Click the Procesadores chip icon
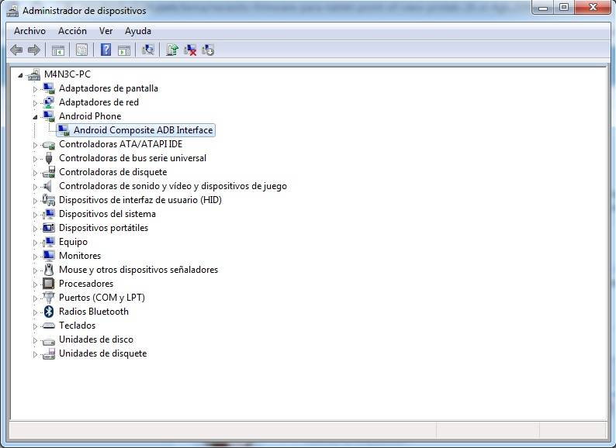Viewport: 616px width, 448px height. pyautogui.click(x=49, y=284)
